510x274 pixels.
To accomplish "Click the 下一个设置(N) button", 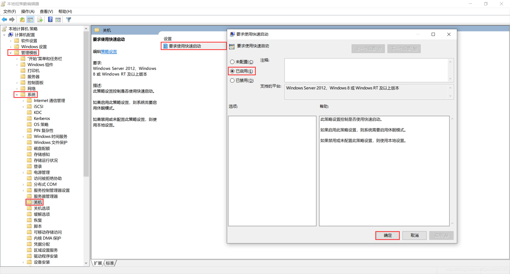I will point(404,49).
